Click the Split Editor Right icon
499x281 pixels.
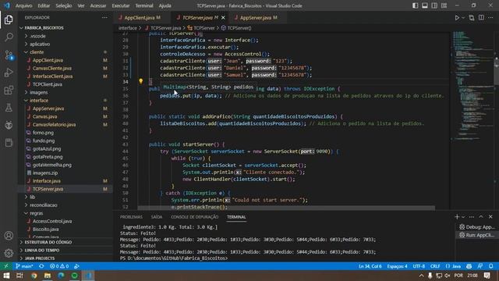click(481, 18)
